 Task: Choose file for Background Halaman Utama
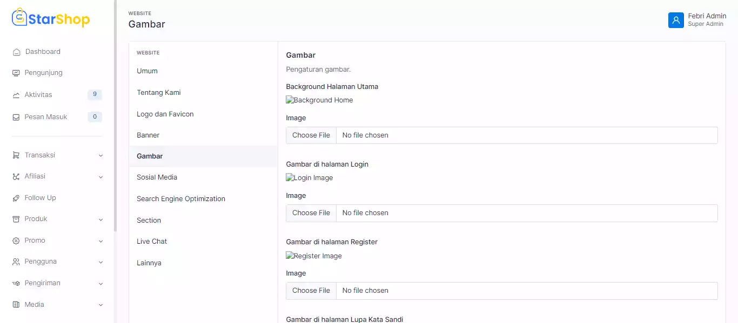(311, 135)
